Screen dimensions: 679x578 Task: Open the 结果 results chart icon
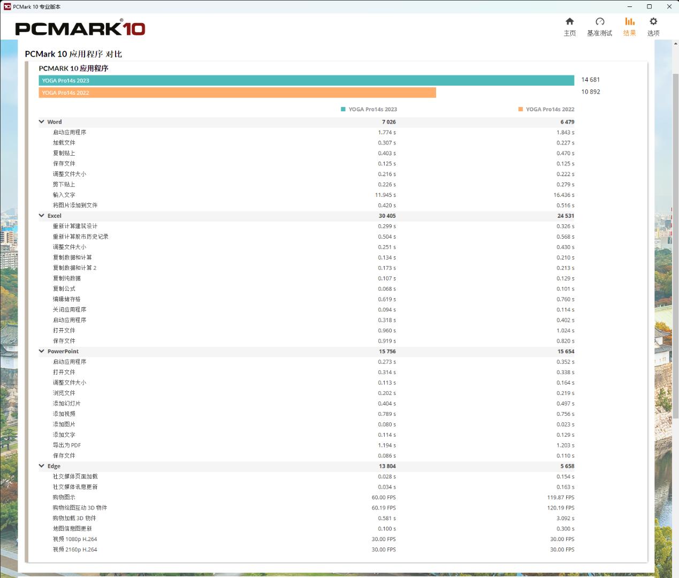click(x=630, y=21)
